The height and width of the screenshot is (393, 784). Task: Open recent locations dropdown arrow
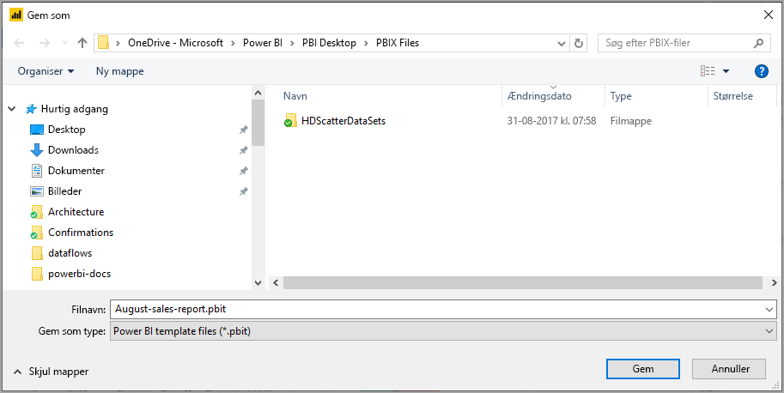point(64,43)
